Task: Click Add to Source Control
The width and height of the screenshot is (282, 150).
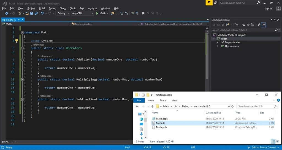Action: [x=264, y=148]
